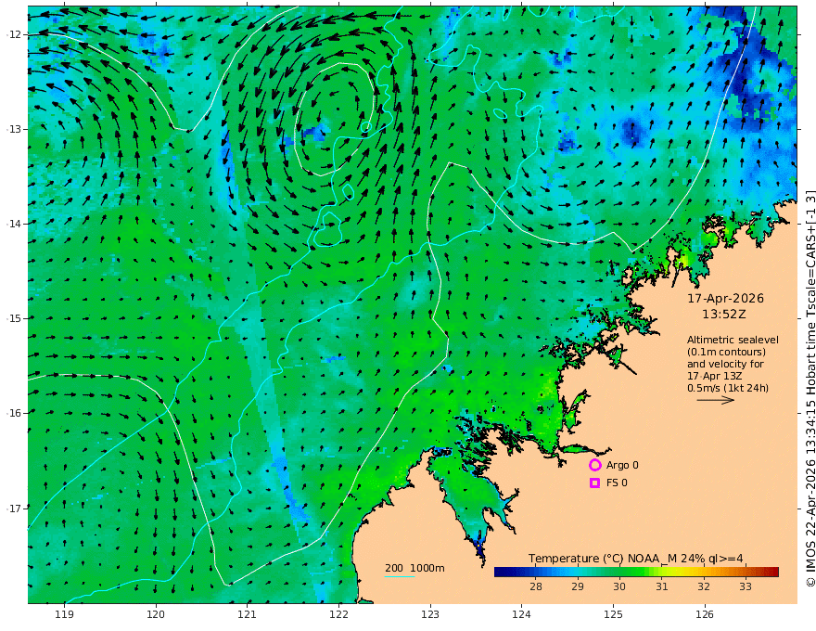Click the 'Argo 0' legend label
The height and width of the screenshot is (631, 816).
[x=620, y=465]
